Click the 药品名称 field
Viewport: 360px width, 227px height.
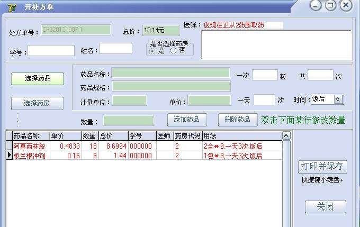tap(171, 73)
